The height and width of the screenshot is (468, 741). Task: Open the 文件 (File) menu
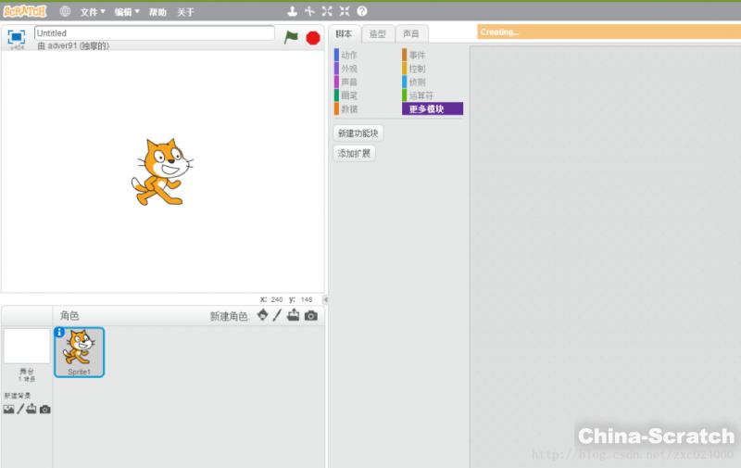point(93,12)
